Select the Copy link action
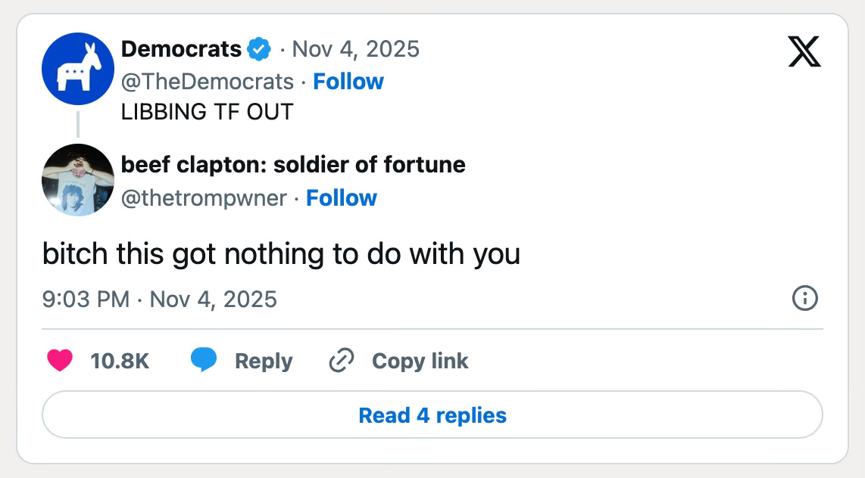The height and width of the screenshot is (478, 865). tap(418, 361)
